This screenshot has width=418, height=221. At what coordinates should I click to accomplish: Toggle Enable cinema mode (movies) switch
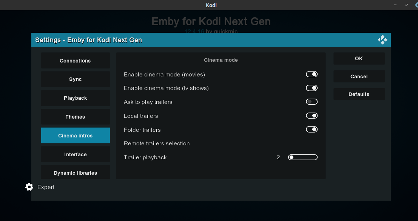tap(312, 74)
